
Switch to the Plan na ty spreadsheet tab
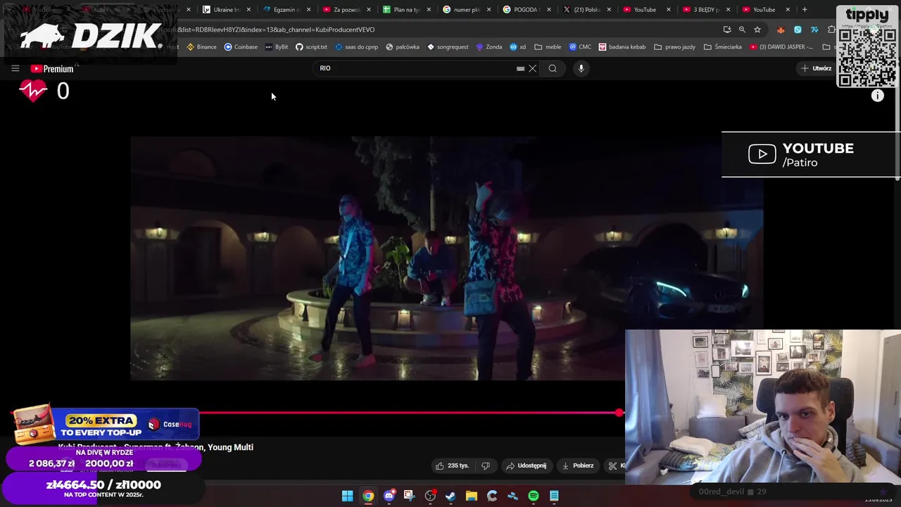(x=408, y=10)
